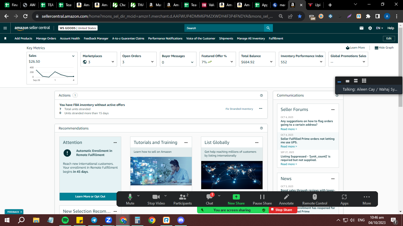Open the Seller Central mail messages icon
Viewport: 403px width, 226px height.
pos(361,28)
